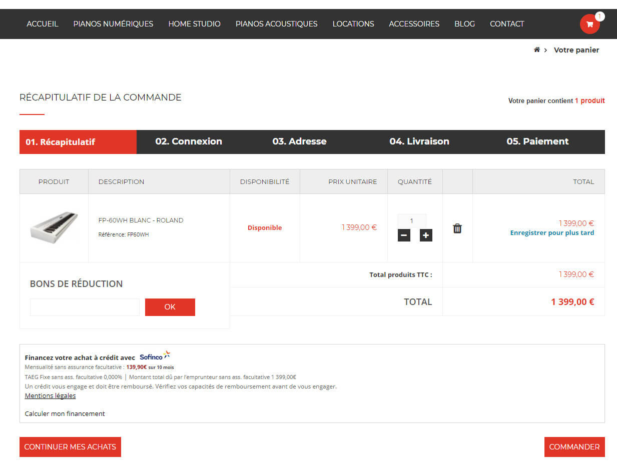Click the DESCRIPTION column header

(x=121, y=182)
